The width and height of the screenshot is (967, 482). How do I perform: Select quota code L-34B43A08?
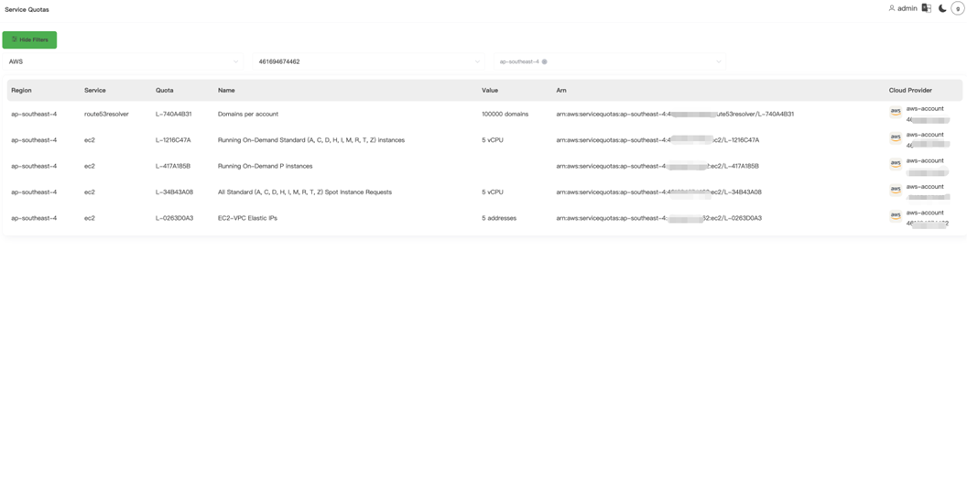(x=175, y=192)
